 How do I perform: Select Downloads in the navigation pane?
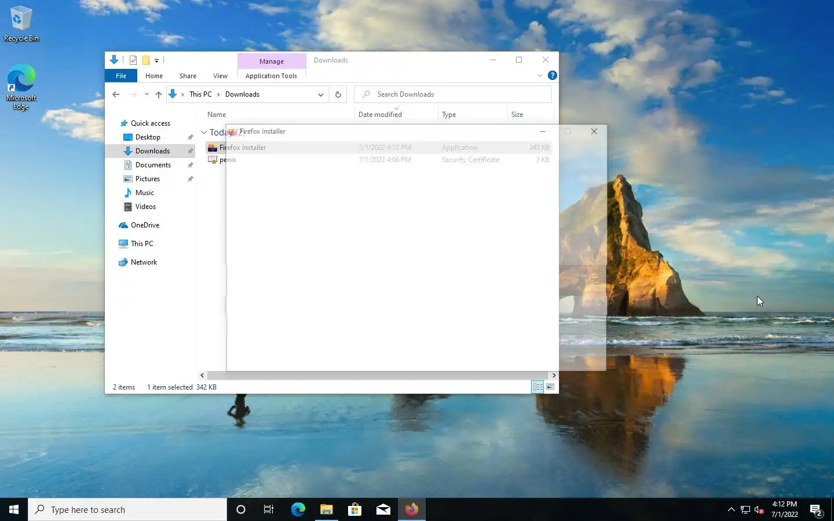[x=152, y=151]
